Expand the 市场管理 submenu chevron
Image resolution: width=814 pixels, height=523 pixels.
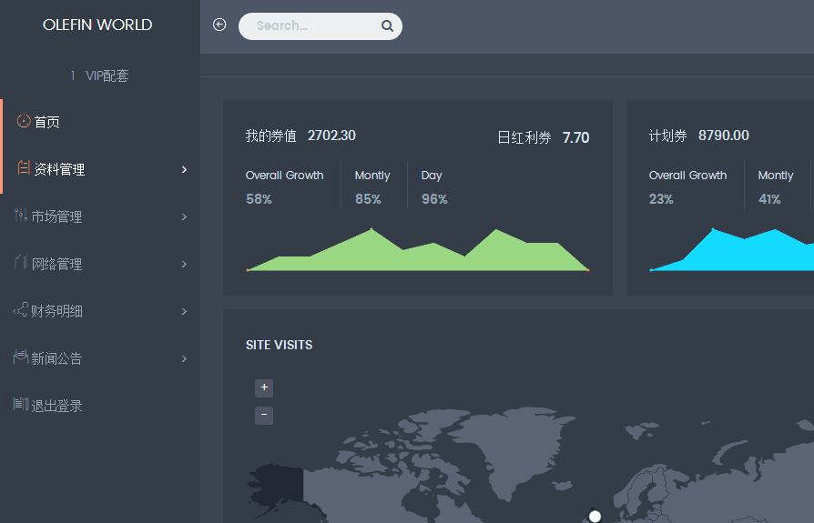184,216
